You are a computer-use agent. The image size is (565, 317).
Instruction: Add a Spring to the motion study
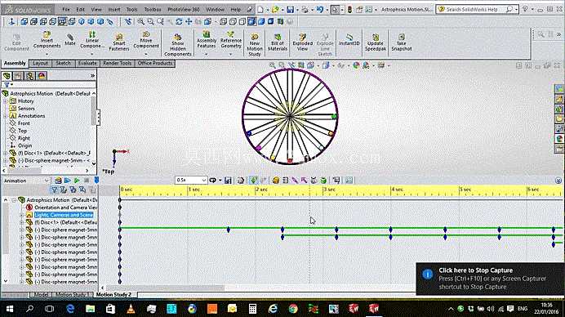coord(286,181)
